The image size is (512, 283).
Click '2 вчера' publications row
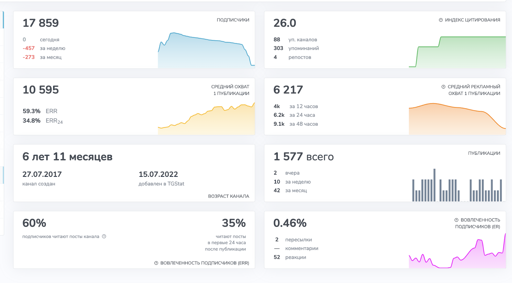pyautogui.click(x=286, y=173)
